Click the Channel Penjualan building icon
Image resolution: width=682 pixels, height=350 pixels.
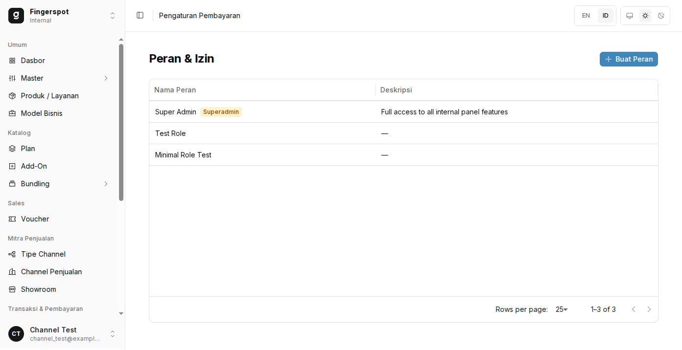(12, 272)
